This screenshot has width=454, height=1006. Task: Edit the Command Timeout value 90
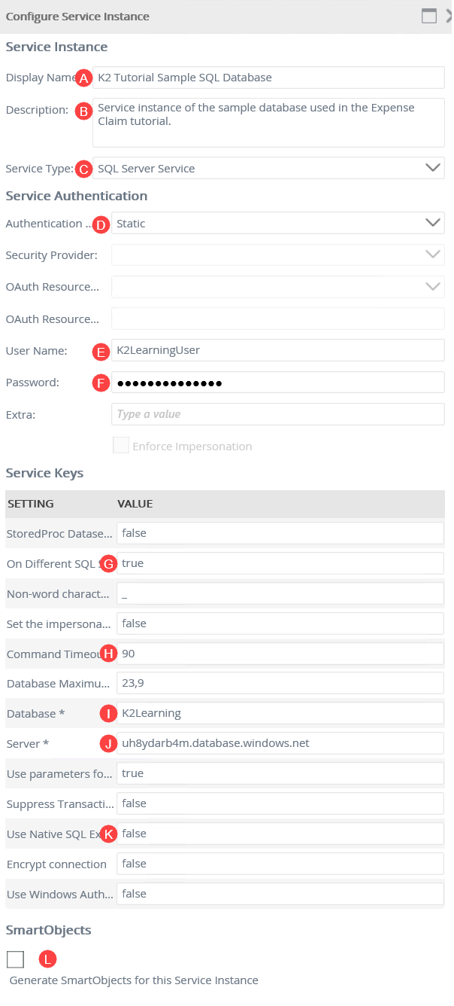pos(280,654)
